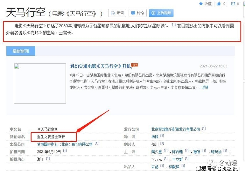
Task: Open the 讨论 discussion button
Action: 137,13
